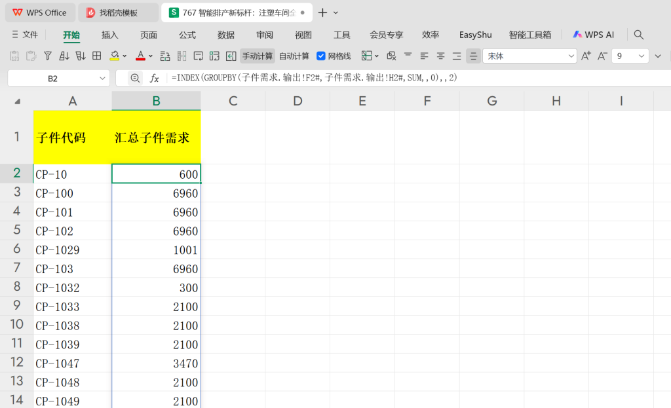Increase font size with A+ icon
This screenshot has height=408, width=671.
click(x=586, y=56)
